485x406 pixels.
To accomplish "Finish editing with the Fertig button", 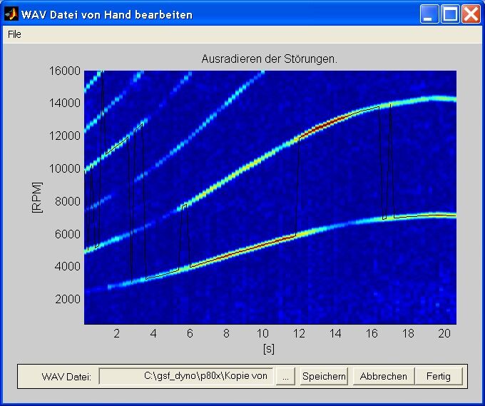I will (438, 376).
